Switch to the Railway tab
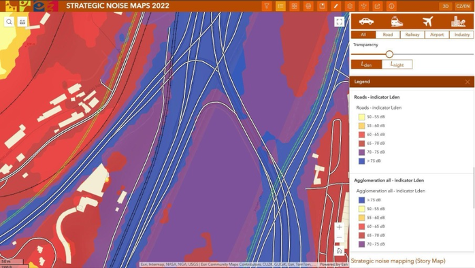The width and height of the screenshot is (475, 268). 412,35
